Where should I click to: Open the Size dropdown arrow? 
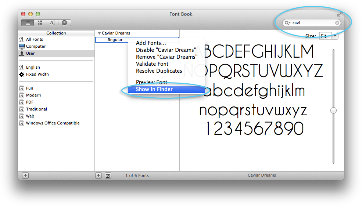click(335, 36)
